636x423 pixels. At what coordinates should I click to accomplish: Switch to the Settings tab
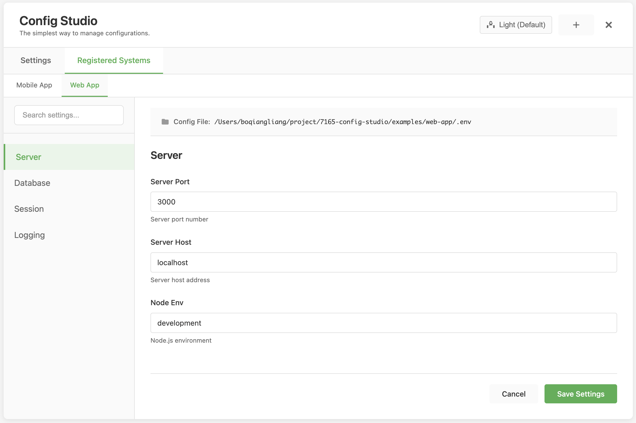point(36,60)
